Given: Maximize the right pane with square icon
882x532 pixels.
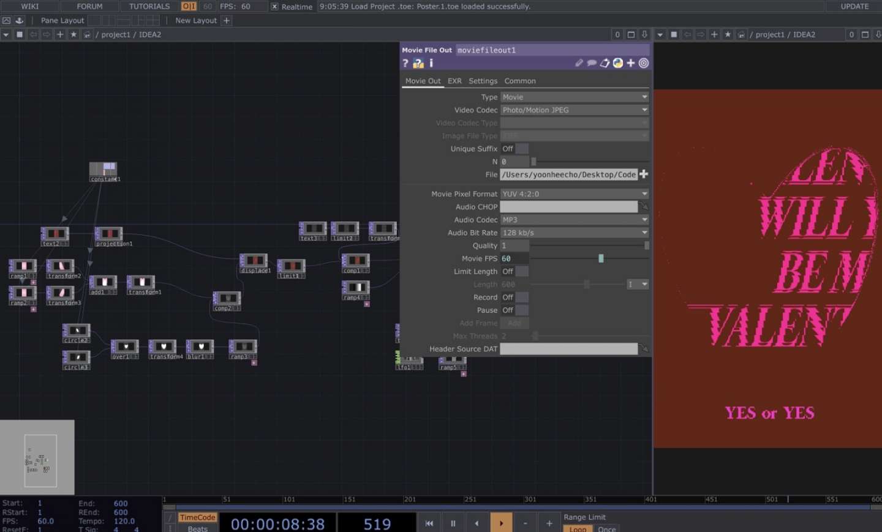Looking at the screenshot, I should (x=865, y=35).
